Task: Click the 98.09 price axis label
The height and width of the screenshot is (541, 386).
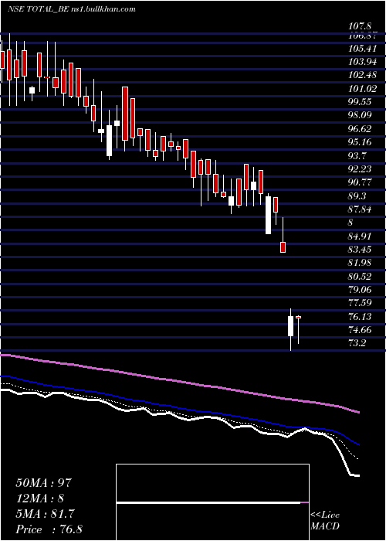Action: (360, 115)
